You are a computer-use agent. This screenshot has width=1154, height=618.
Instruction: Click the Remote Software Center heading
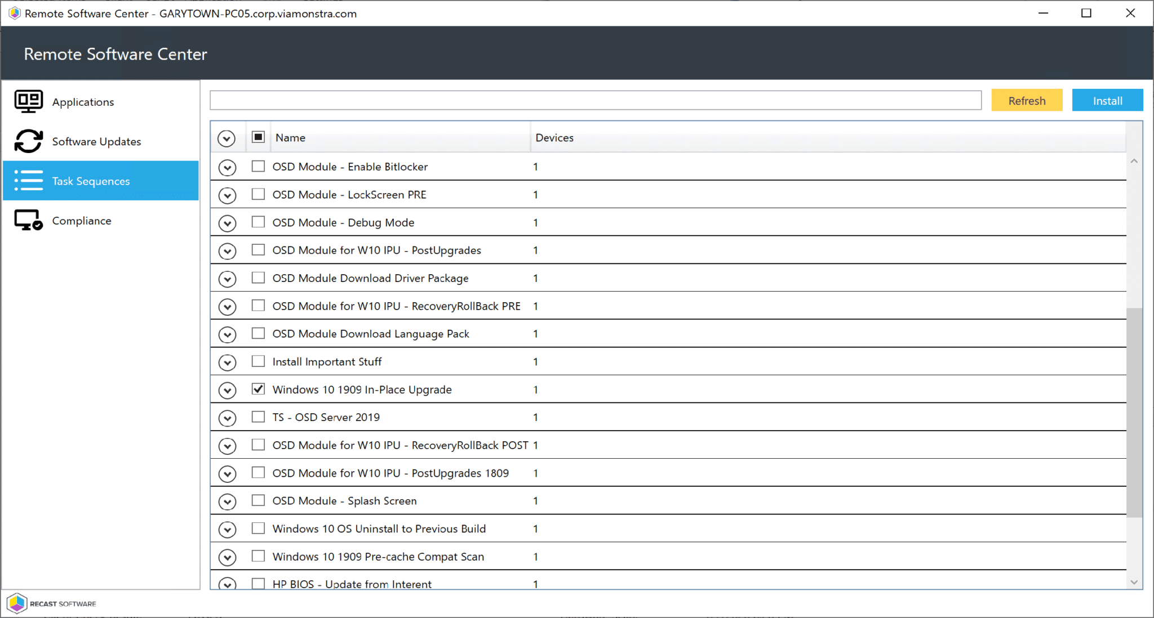click(x=116, y=54)
